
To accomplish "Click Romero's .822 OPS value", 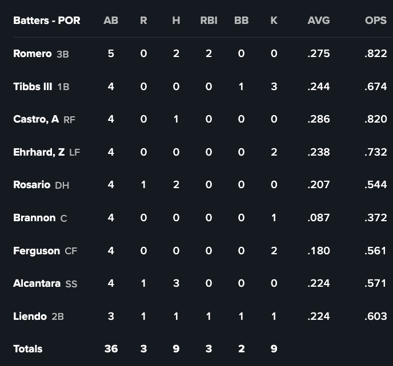I will [375, 54].
